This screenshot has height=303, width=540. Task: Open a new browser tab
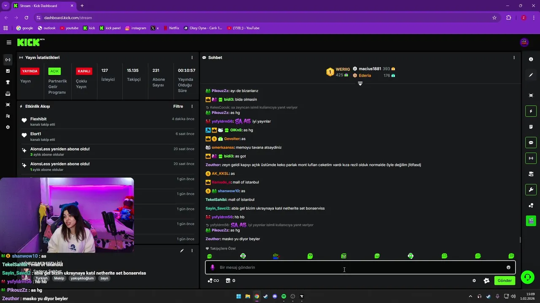click(x=82, y=6)
